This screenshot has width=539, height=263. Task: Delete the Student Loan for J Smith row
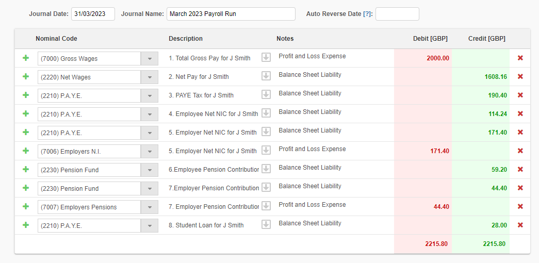tap(520, 225)
